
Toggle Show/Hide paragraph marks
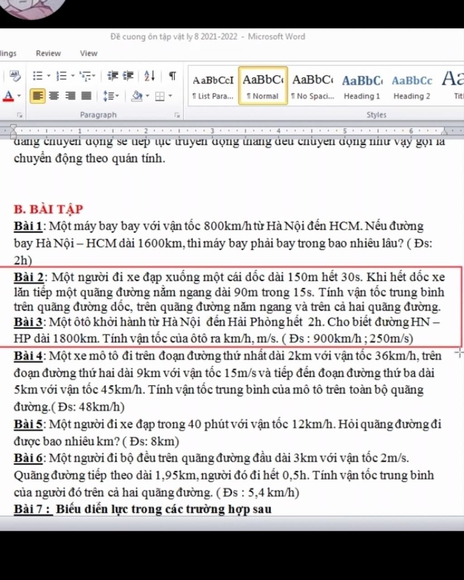[x=173, y=76]
